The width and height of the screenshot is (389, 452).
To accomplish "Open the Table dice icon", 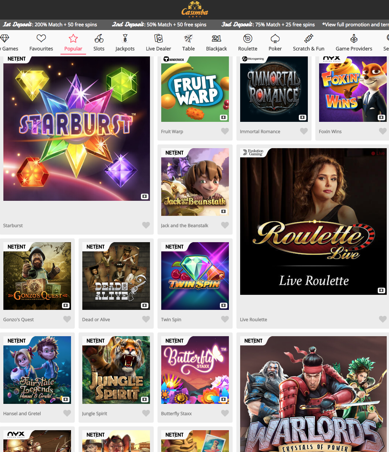I will coord(188,38).
